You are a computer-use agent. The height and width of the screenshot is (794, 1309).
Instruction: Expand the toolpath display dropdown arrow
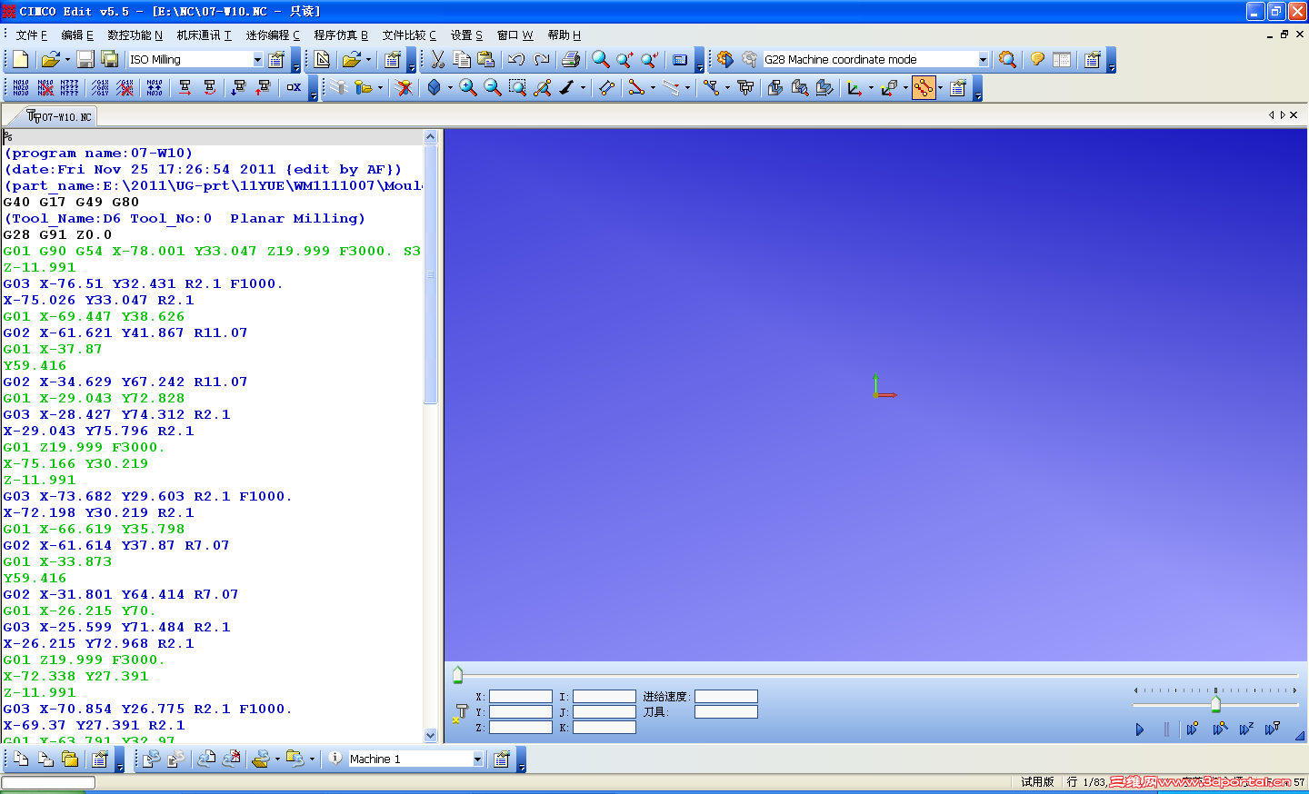941,88
